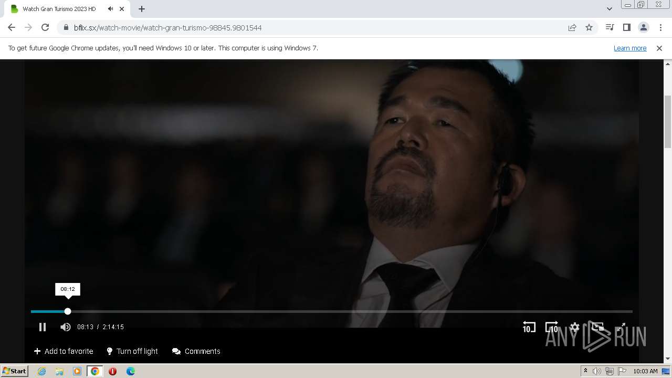Open the Chrome profile avatar
Viewport: 672px width, 378px height.
click(x=643, y=27)
